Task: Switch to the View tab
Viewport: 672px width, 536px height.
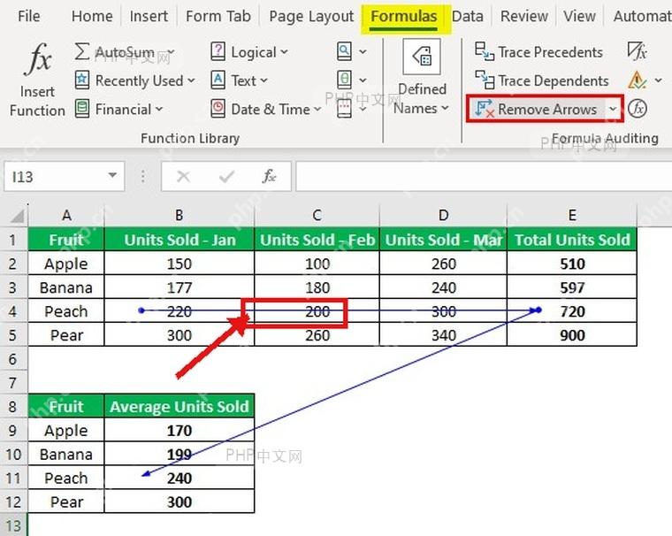Action: pyautogui.click(x=579, y=16)
